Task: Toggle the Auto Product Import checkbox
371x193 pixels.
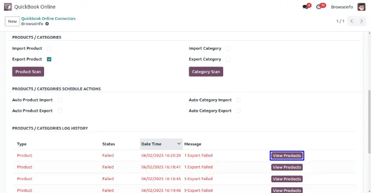Action: tap(60, 100)
